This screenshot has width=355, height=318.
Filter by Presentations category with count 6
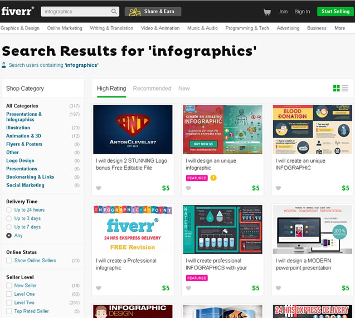[22, 169]
